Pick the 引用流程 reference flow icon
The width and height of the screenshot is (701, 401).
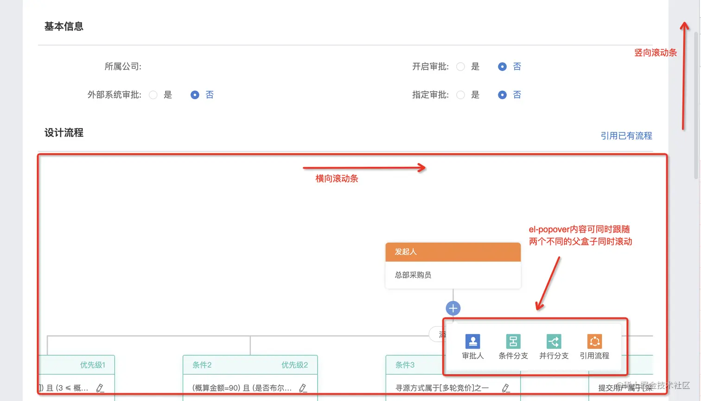point(594,341)
